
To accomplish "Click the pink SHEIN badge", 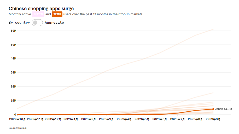I will [x=38, y=14].
